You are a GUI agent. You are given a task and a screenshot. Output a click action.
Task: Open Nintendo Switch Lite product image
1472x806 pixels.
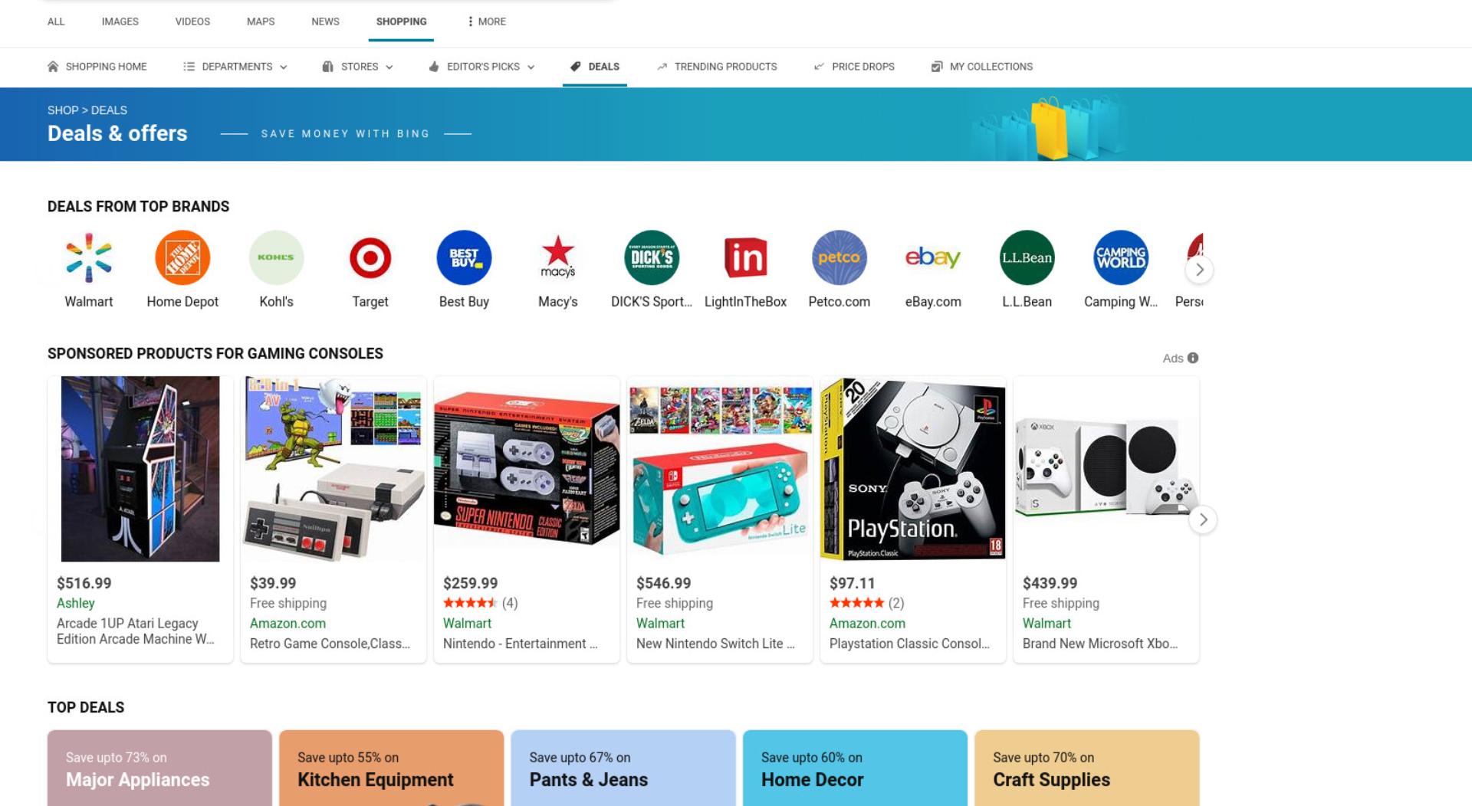(720, 469)
